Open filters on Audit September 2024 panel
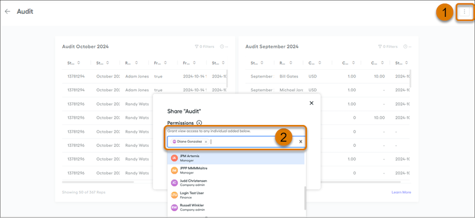Viewport: 475px width, 218px height. [388, 47]
